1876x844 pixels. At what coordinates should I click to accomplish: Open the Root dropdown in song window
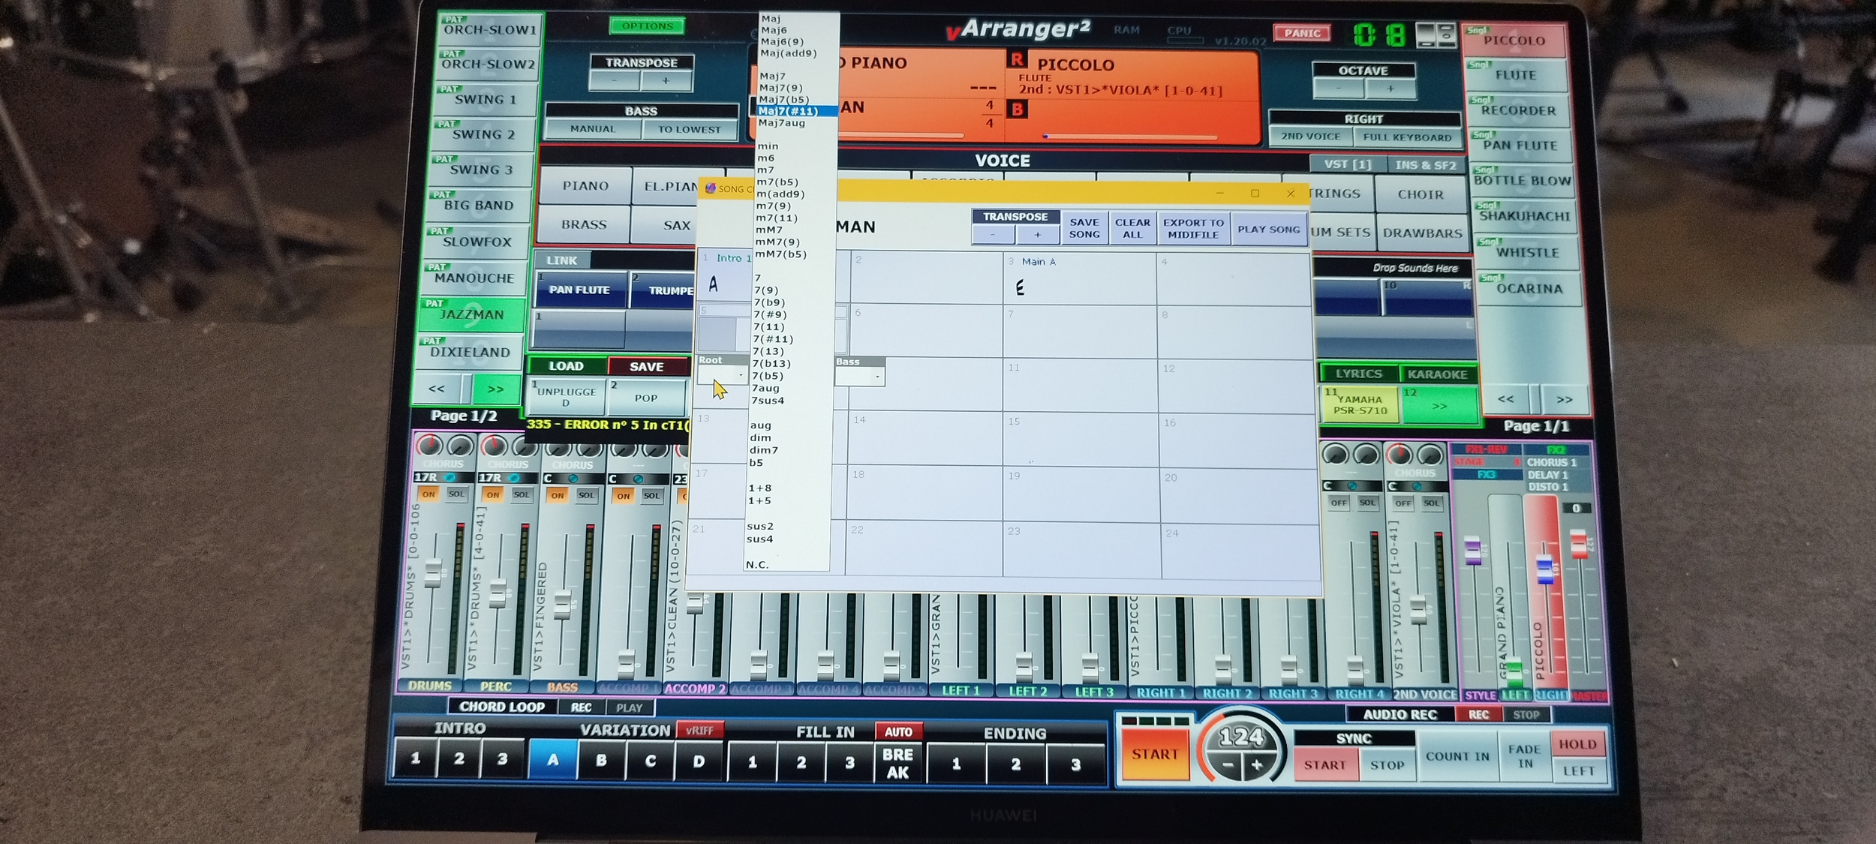723,375
